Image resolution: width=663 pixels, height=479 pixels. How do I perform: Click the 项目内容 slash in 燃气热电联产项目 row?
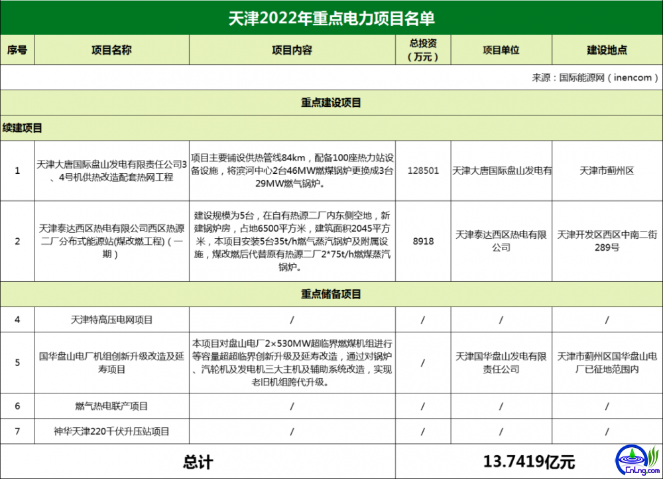pos(292,407)
